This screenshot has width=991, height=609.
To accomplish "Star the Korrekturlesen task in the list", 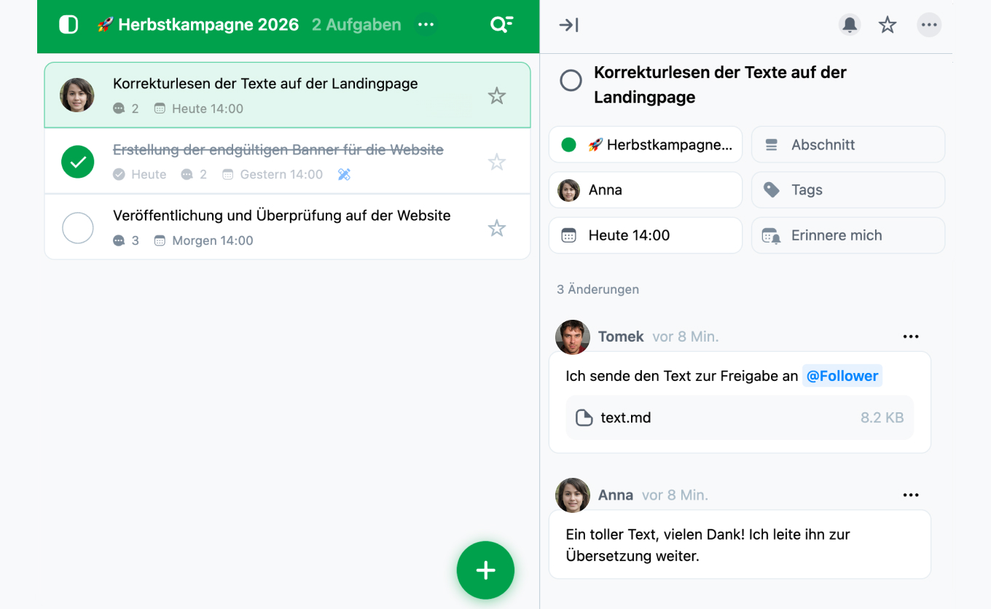I will pos(497,95).
